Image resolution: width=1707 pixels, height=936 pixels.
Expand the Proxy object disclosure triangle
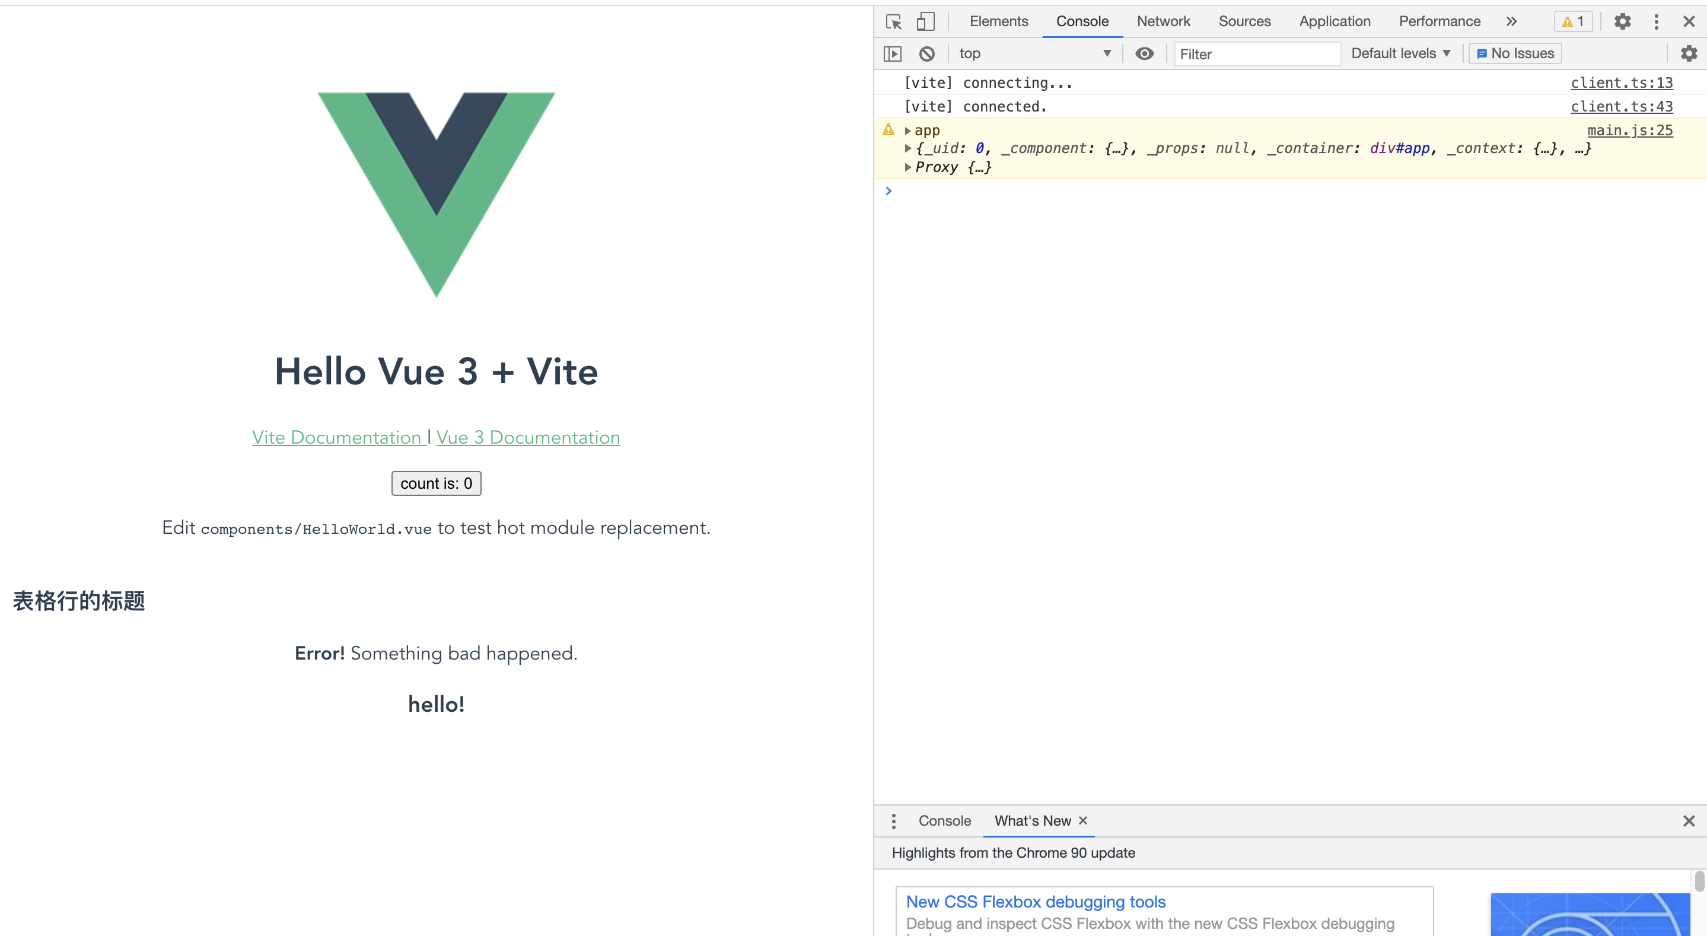(x=908, y=167)
